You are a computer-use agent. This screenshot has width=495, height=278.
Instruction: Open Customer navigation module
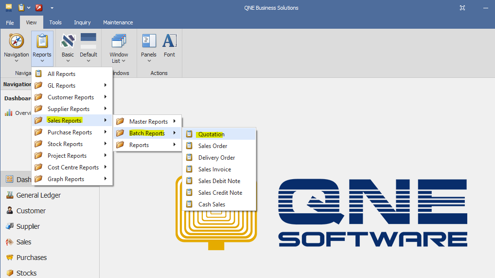(50, 211)
